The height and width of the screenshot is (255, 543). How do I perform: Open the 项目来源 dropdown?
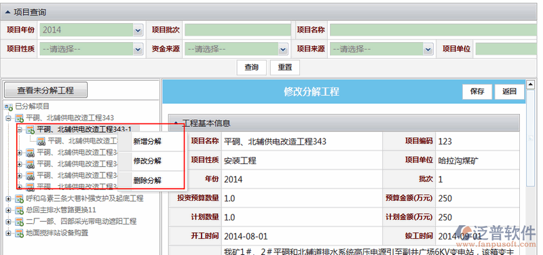[428, 49]
